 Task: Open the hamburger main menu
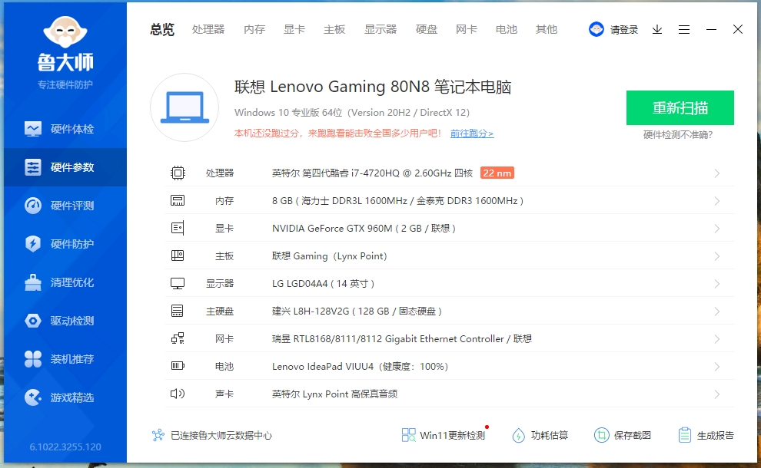[684, 30]
